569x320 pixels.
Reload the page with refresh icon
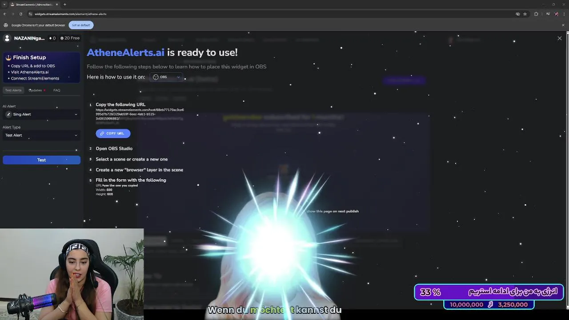tap(20, 14)
